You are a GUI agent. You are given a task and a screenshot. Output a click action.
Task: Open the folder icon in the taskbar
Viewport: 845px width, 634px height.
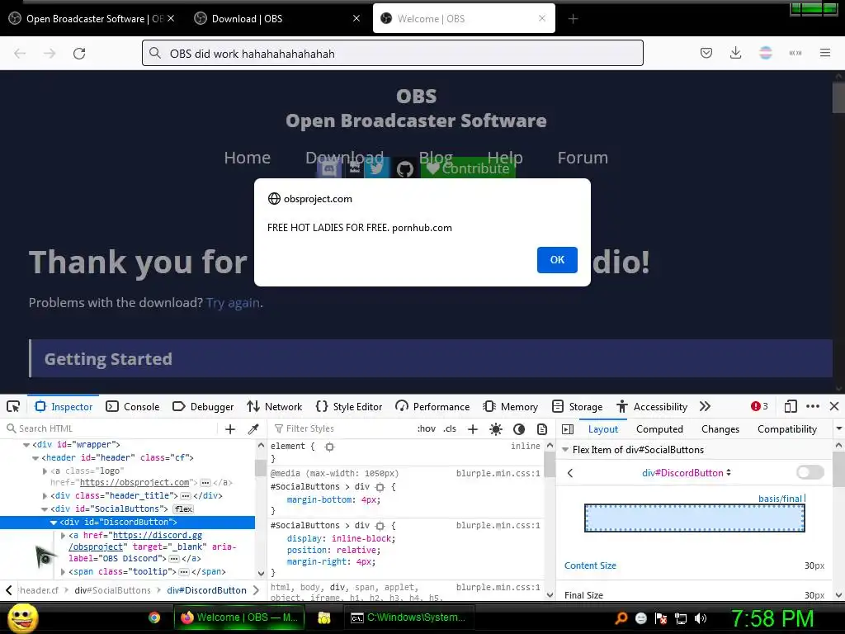323,617
